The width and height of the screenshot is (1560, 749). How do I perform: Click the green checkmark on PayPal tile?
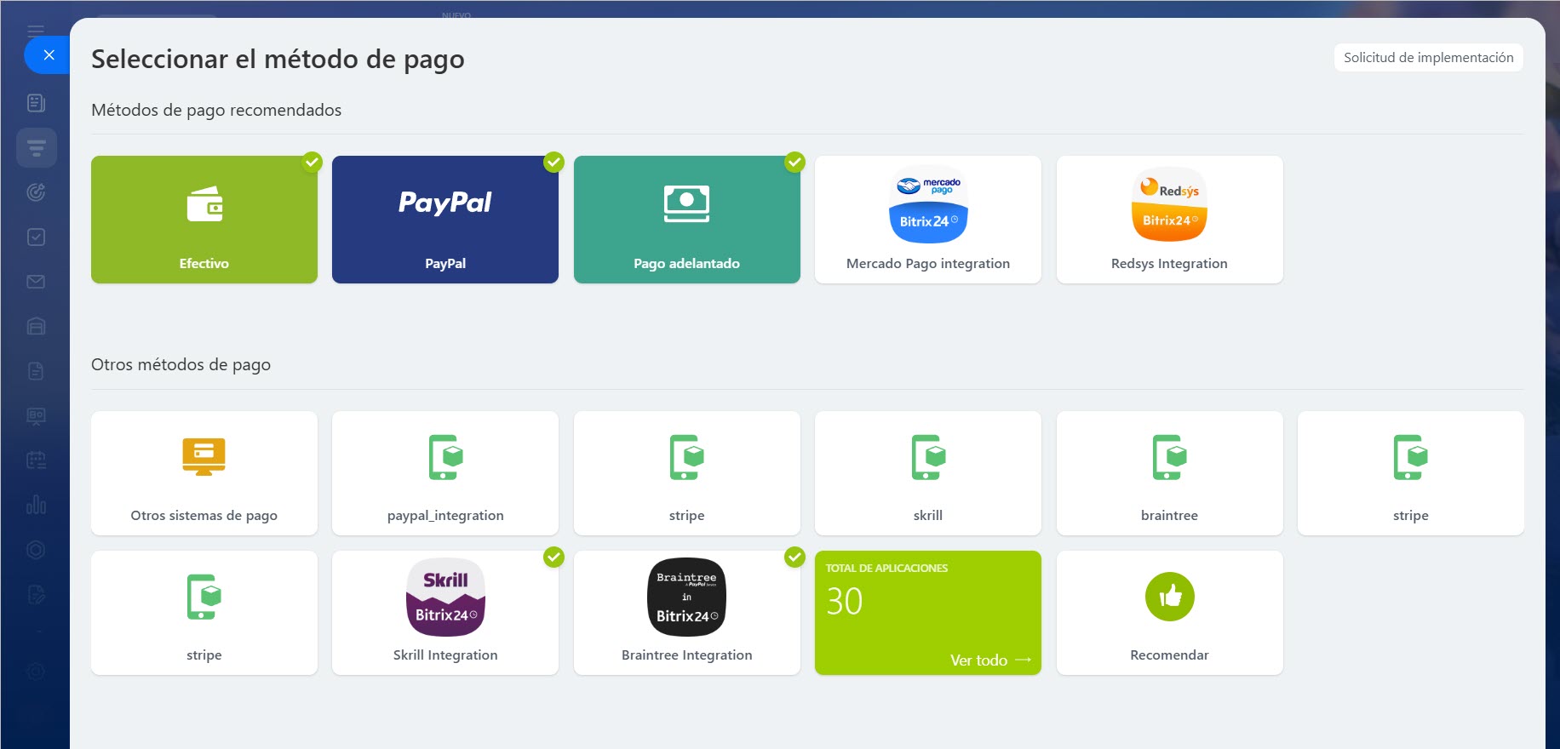[554, 162]
